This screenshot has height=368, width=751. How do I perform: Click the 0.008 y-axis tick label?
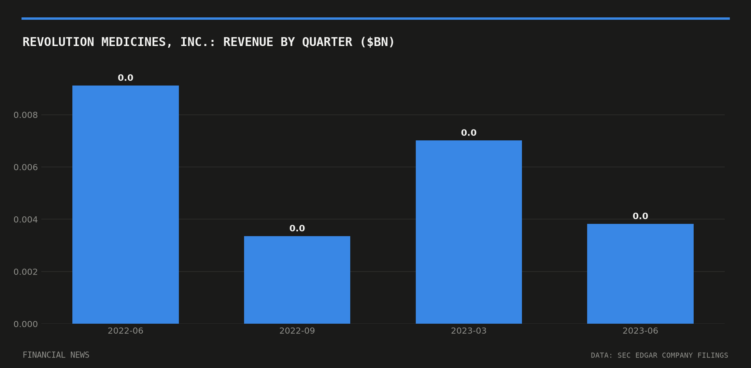[26, 115]
